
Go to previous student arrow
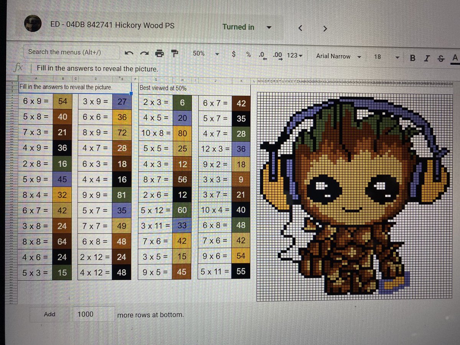[x=301, y=28]
